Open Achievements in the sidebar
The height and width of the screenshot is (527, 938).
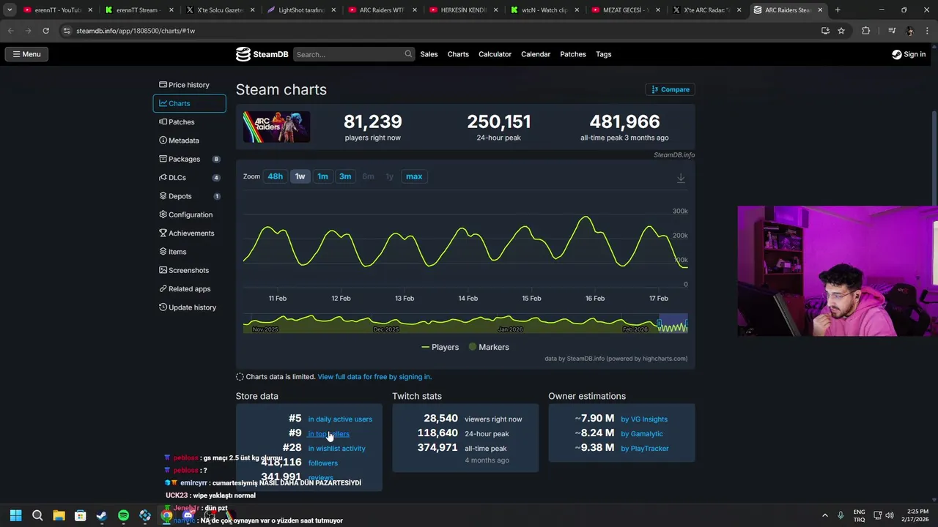coord(189,233)
